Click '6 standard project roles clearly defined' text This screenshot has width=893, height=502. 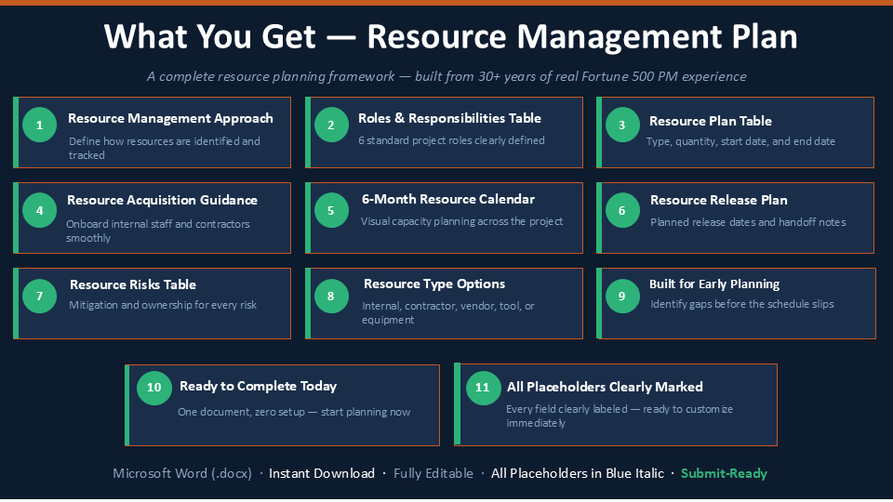(451, 140)
